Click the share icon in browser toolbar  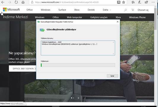[x=146, y=2]
